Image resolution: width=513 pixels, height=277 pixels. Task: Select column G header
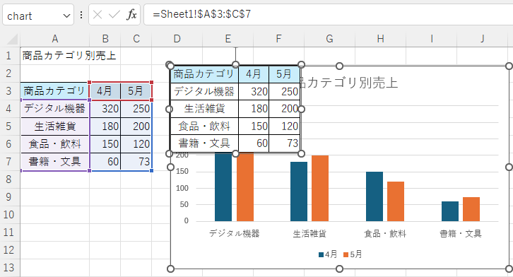click(x=329, y=39)
